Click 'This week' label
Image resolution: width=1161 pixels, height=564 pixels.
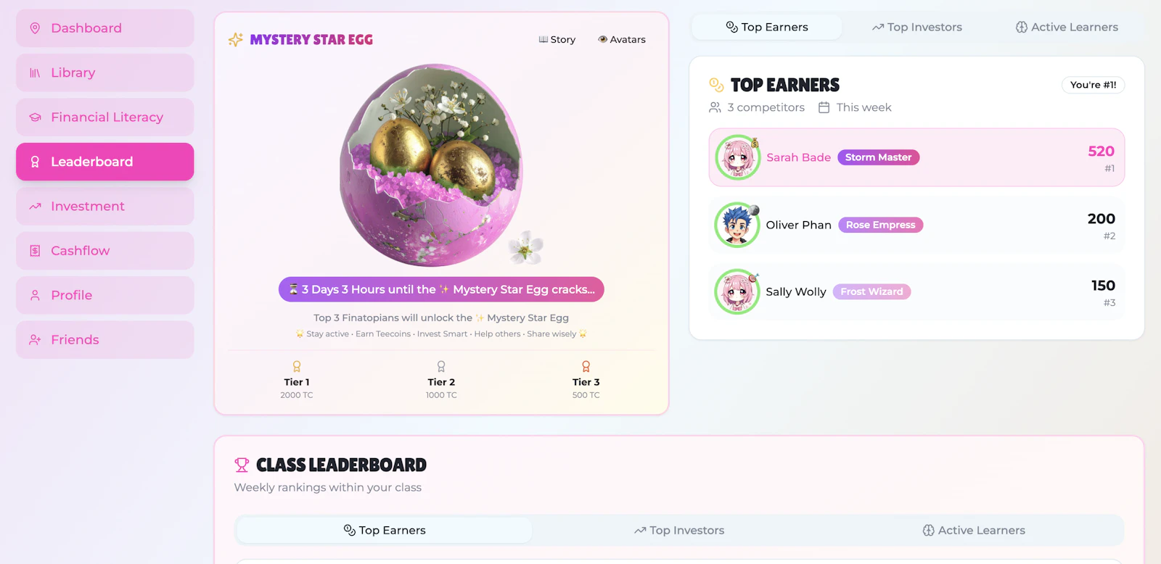pos(863,107)
